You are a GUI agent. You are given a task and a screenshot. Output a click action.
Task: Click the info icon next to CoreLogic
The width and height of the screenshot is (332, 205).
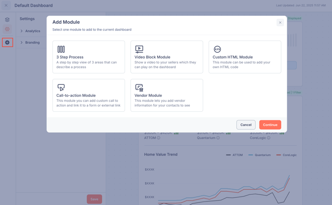coord(269,138)
